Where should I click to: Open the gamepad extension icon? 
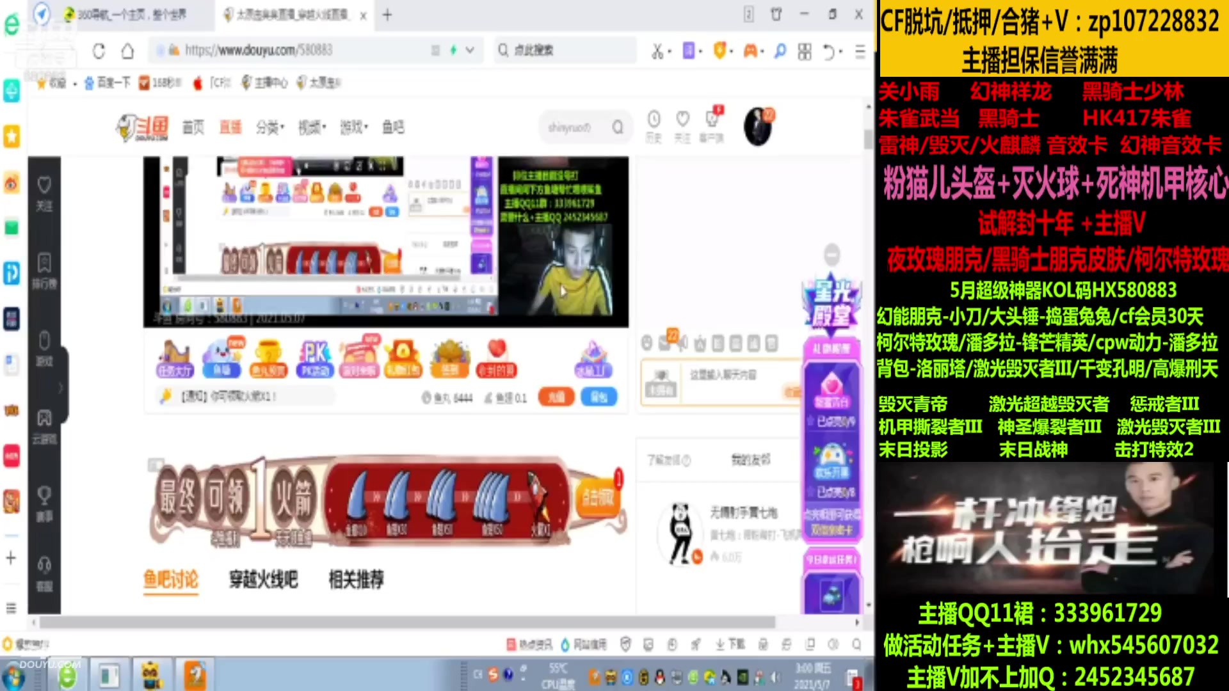tap(750, 50)
